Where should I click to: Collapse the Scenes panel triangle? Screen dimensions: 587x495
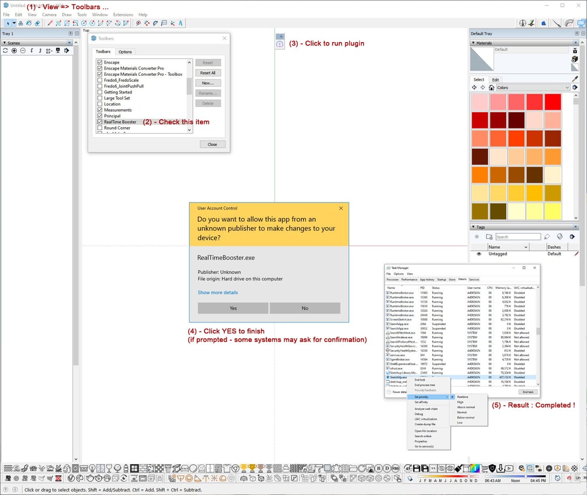tap(5, 43)
